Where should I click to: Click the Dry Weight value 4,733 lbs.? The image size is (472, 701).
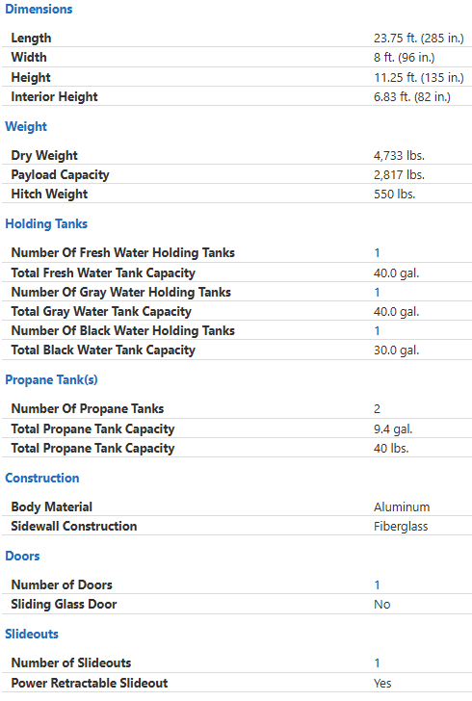click(399, 156)
